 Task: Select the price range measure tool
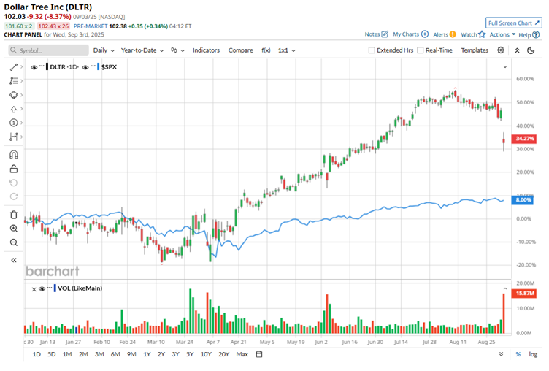point(14,137)
